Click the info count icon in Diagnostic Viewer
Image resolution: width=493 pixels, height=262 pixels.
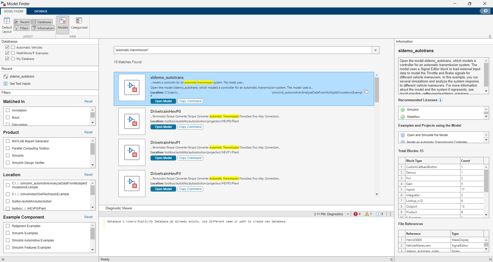(378, 214)
